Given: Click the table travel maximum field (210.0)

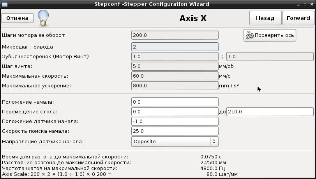Looking at the screenshot, I should (x=270, y=112).
